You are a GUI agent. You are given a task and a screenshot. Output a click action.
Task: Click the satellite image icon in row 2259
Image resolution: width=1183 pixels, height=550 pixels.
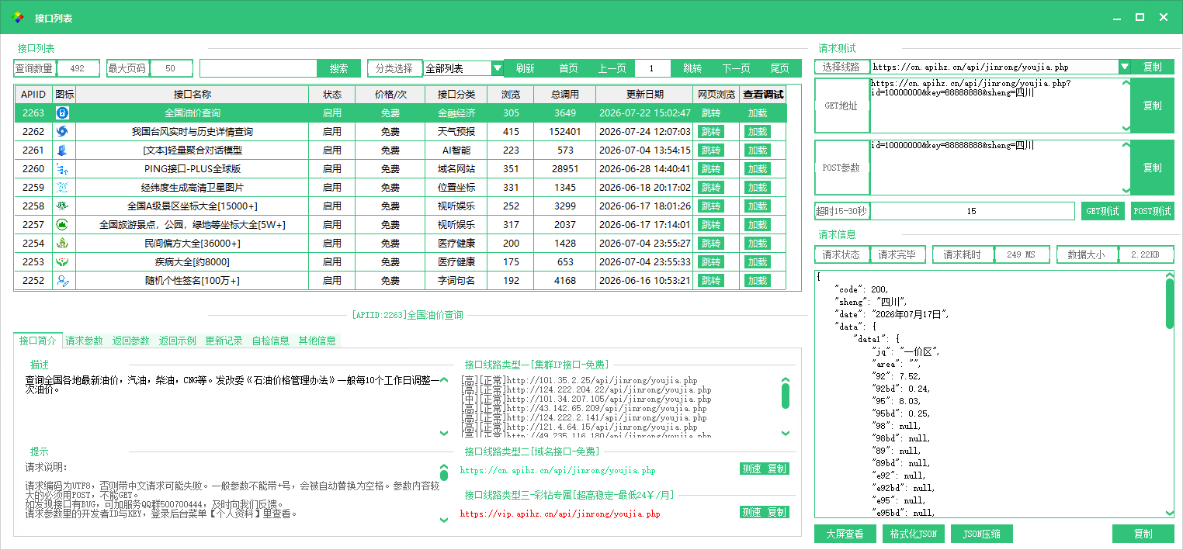coord(64,188)
